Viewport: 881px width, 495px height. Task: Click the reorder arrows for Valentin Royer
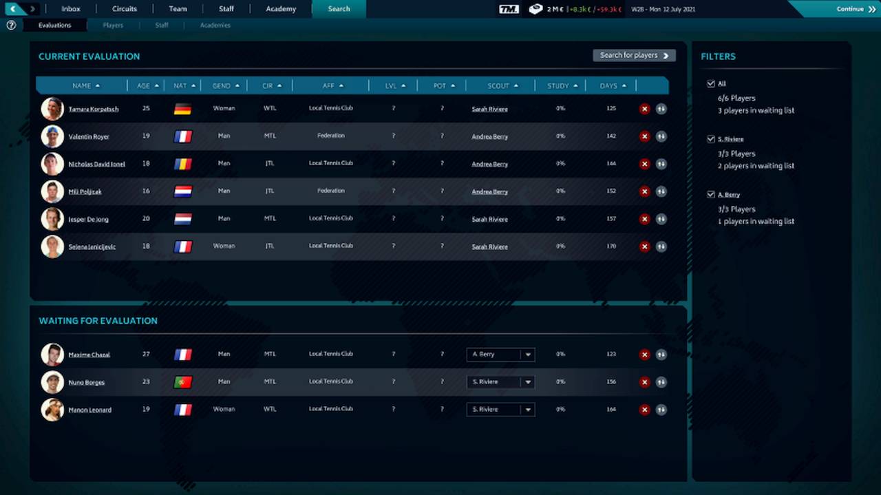[661, 136]
